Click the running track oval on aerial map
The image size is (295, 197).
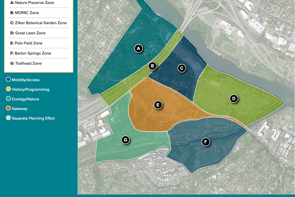pyautogui.click(x=230, y=49)
